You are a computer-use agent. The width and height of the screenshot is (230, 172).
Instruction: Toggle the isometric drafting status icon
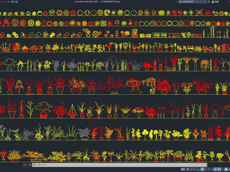click(209, 169)
